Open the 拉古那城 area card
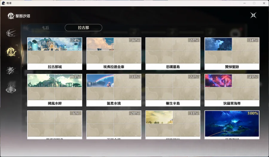Viewport: 269px width, 157px height. click(55, 54)
